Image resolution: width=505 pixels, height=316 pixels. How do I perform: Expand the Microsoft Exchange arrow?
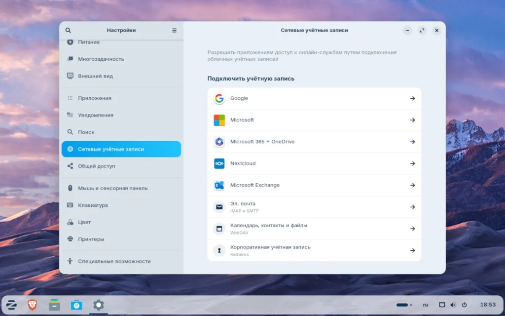[x=413, y=185]
